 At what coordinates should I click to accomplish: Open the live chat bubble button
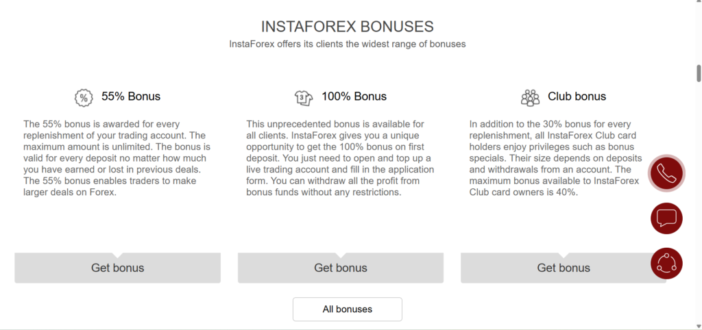(x=666, y=218)
